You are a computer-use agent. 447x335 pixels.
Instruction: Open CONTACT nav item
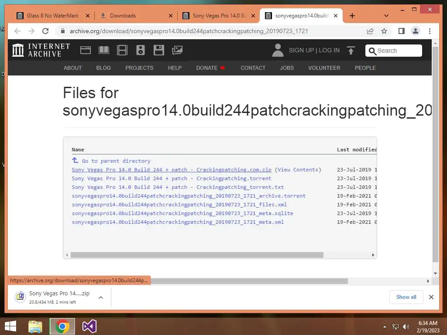tap(253, 68)
